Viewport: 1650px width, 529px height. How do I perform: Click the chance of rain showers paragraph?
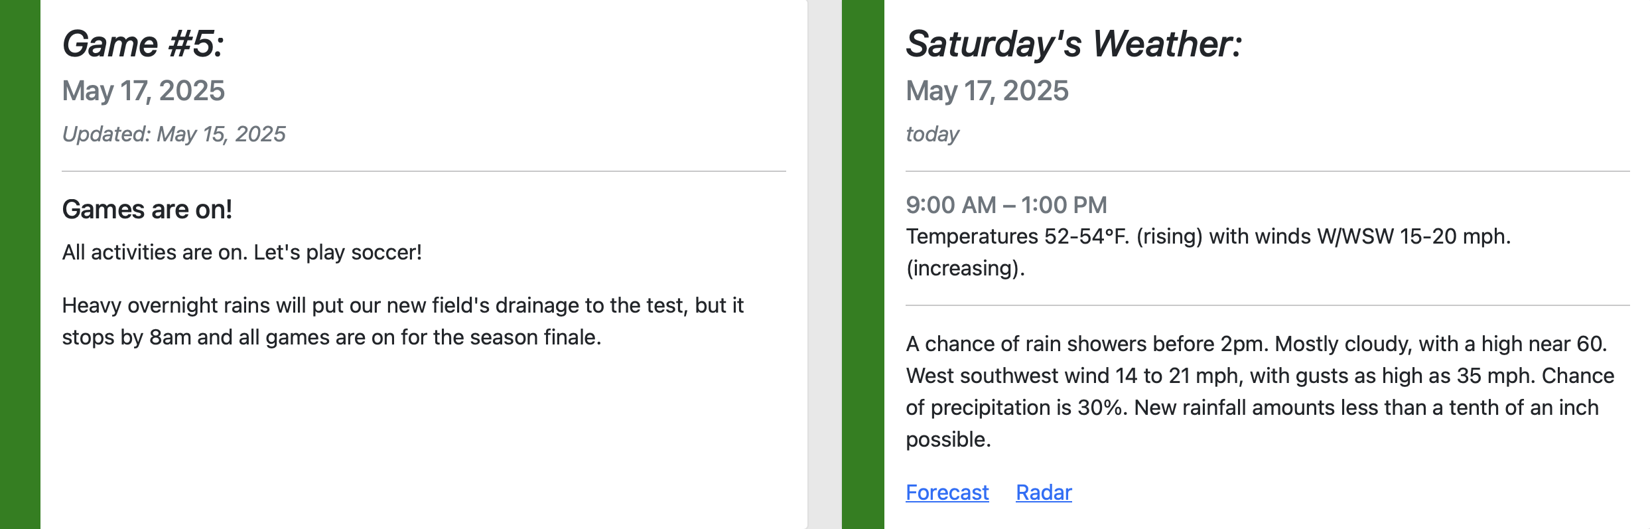pyautogui.click(x=1261, y=392)
